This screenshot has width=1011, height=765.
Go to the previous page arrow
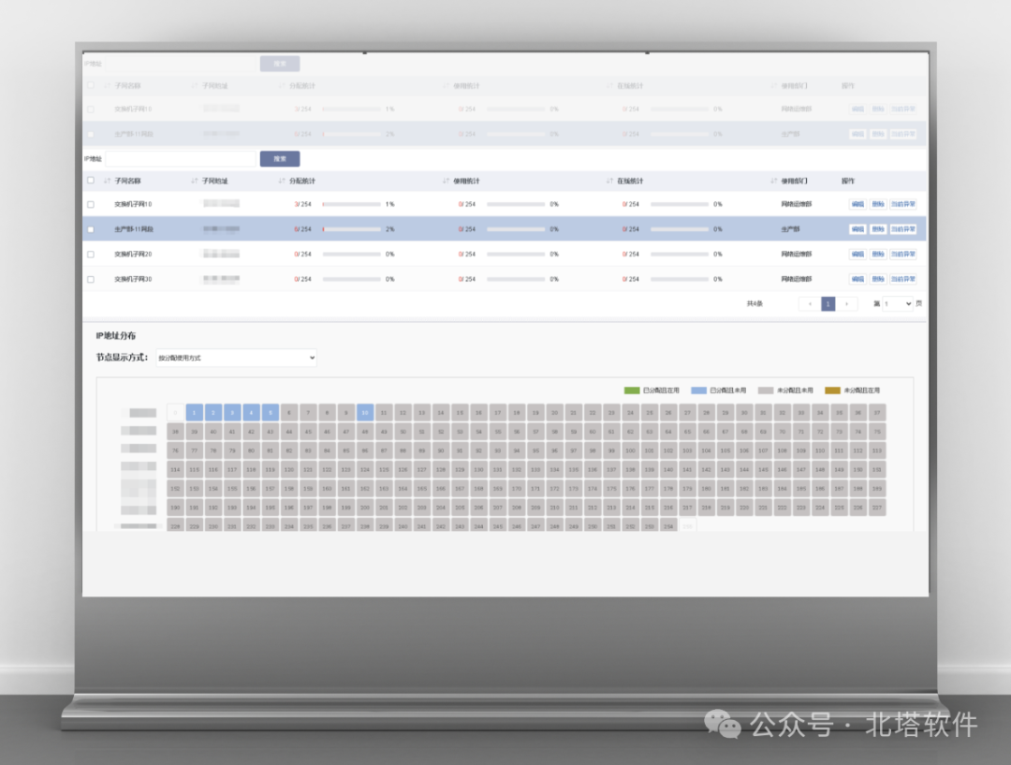(810, 303)
